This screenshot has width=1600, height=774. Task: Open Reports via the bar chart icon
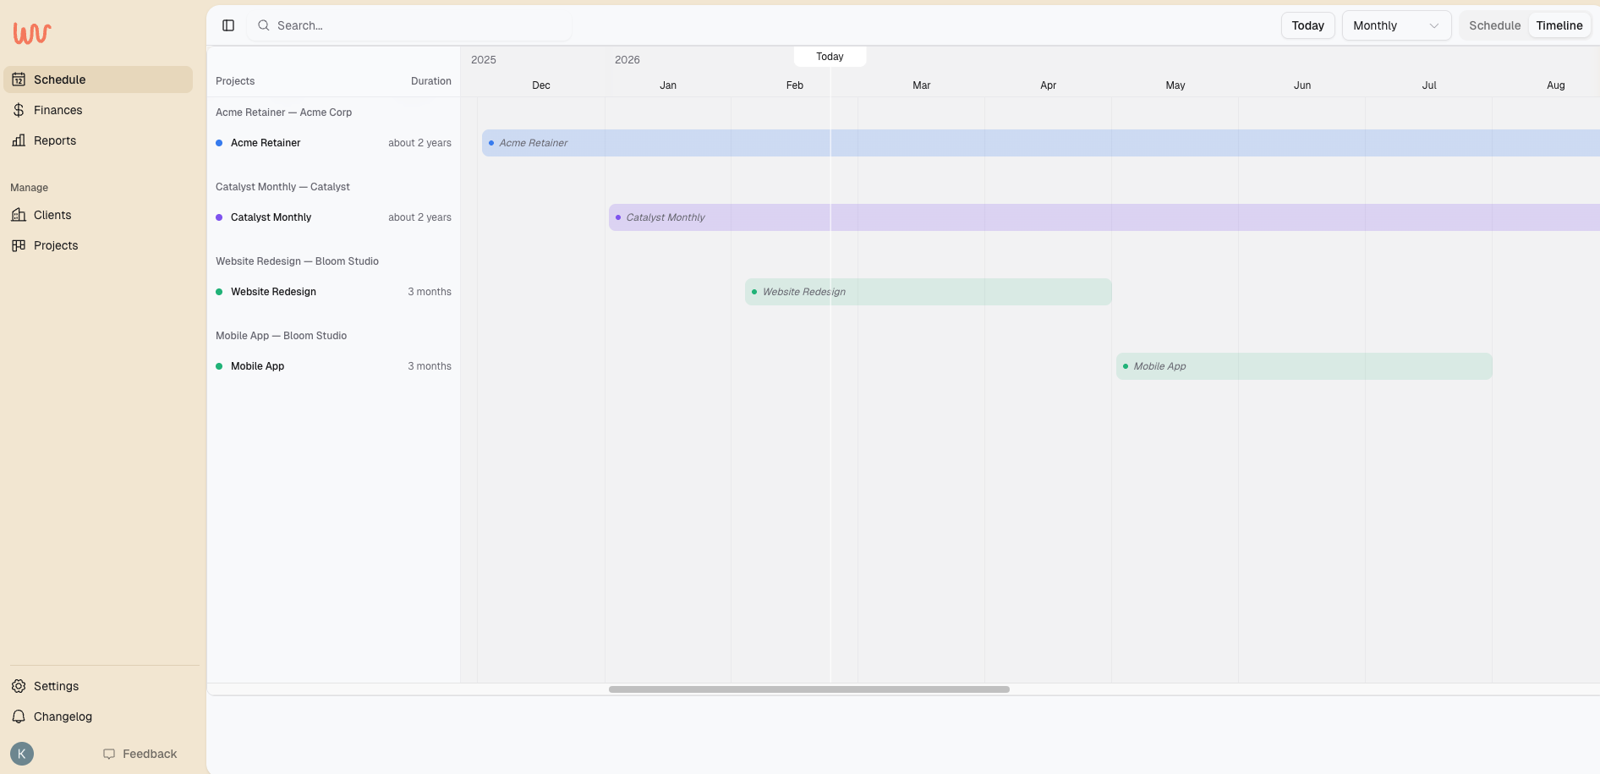pos(20,140)
